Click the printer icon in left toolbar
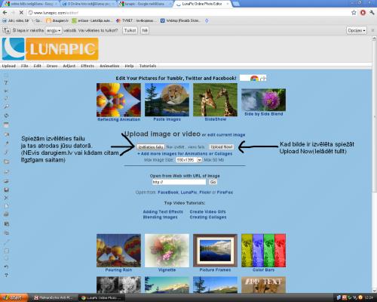The height and width of the screenshot is (302, 377). [6, 214]
